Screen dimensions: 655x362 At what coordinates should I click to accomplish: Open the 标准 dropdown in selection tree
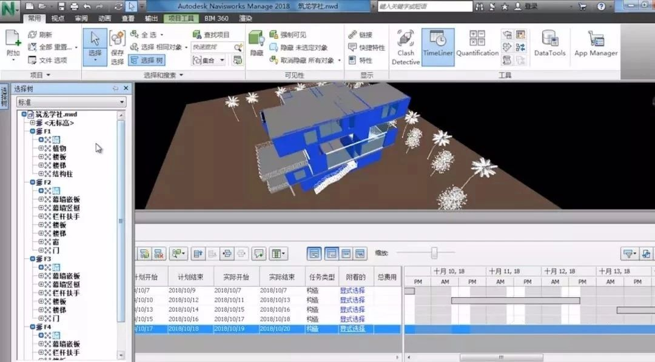point(71,102)
